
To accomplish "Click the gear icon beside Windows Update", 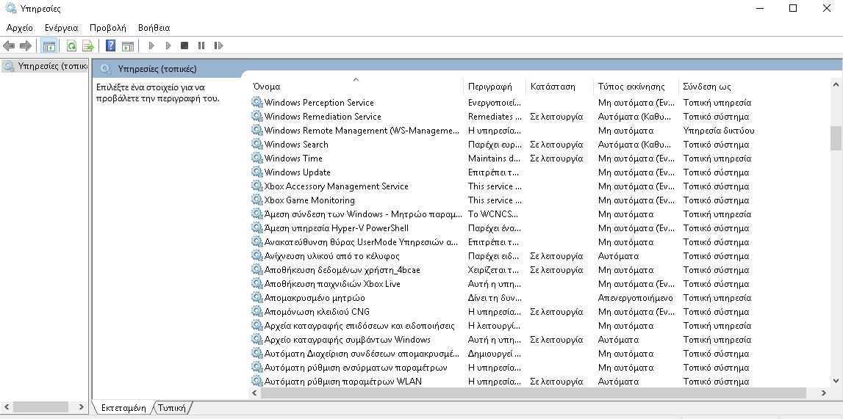I will 257,172.
